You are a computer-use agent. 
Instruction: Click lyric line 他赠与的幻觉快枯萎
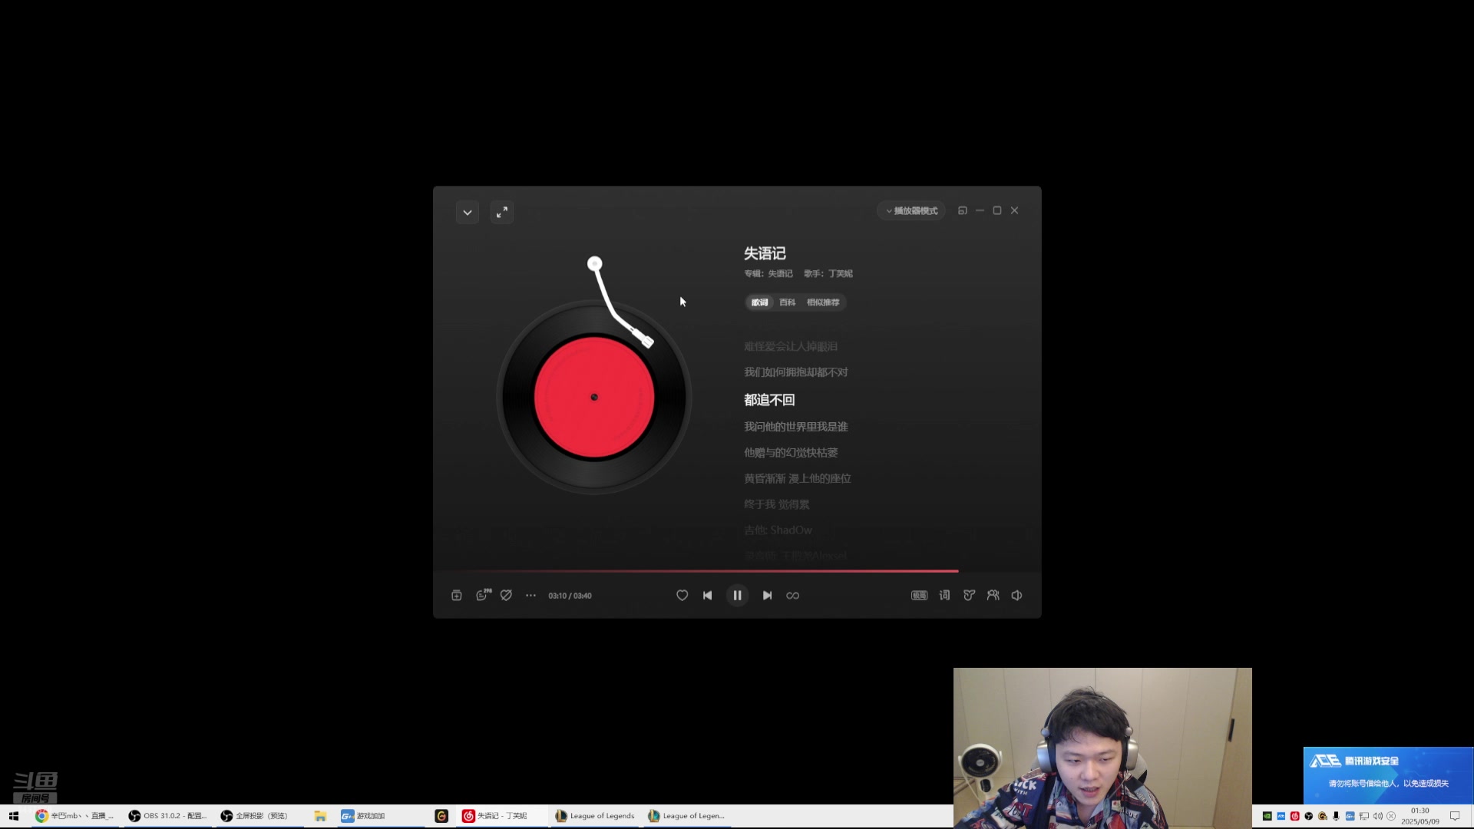(x=791, y=453)
